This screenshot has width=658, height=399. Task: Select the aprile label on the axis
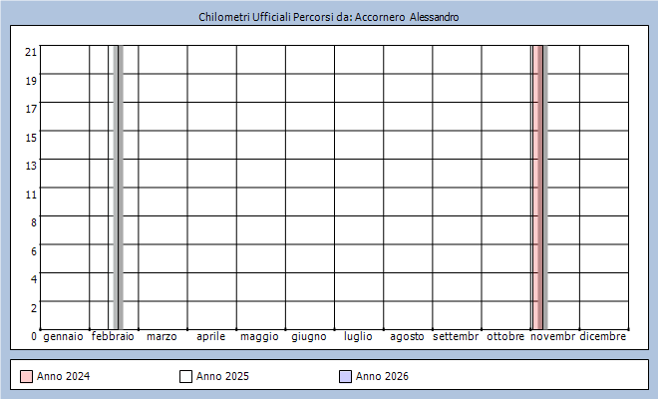pyautogui.click(x=210, y=337)
